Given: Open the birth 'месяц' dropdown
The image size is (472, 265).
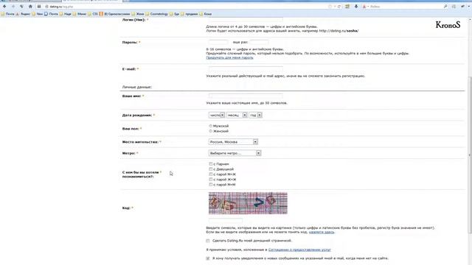Looking at the screenshot, I should [x=237, y=115].
